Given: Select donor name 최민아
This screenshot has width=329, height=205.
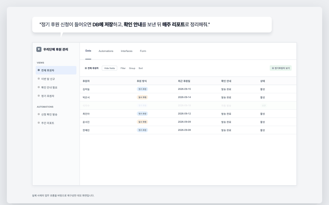Looking at the screenshot, I should coord(86,114).
